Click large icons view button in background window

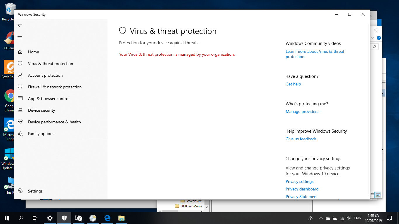(x=378, y=195)
